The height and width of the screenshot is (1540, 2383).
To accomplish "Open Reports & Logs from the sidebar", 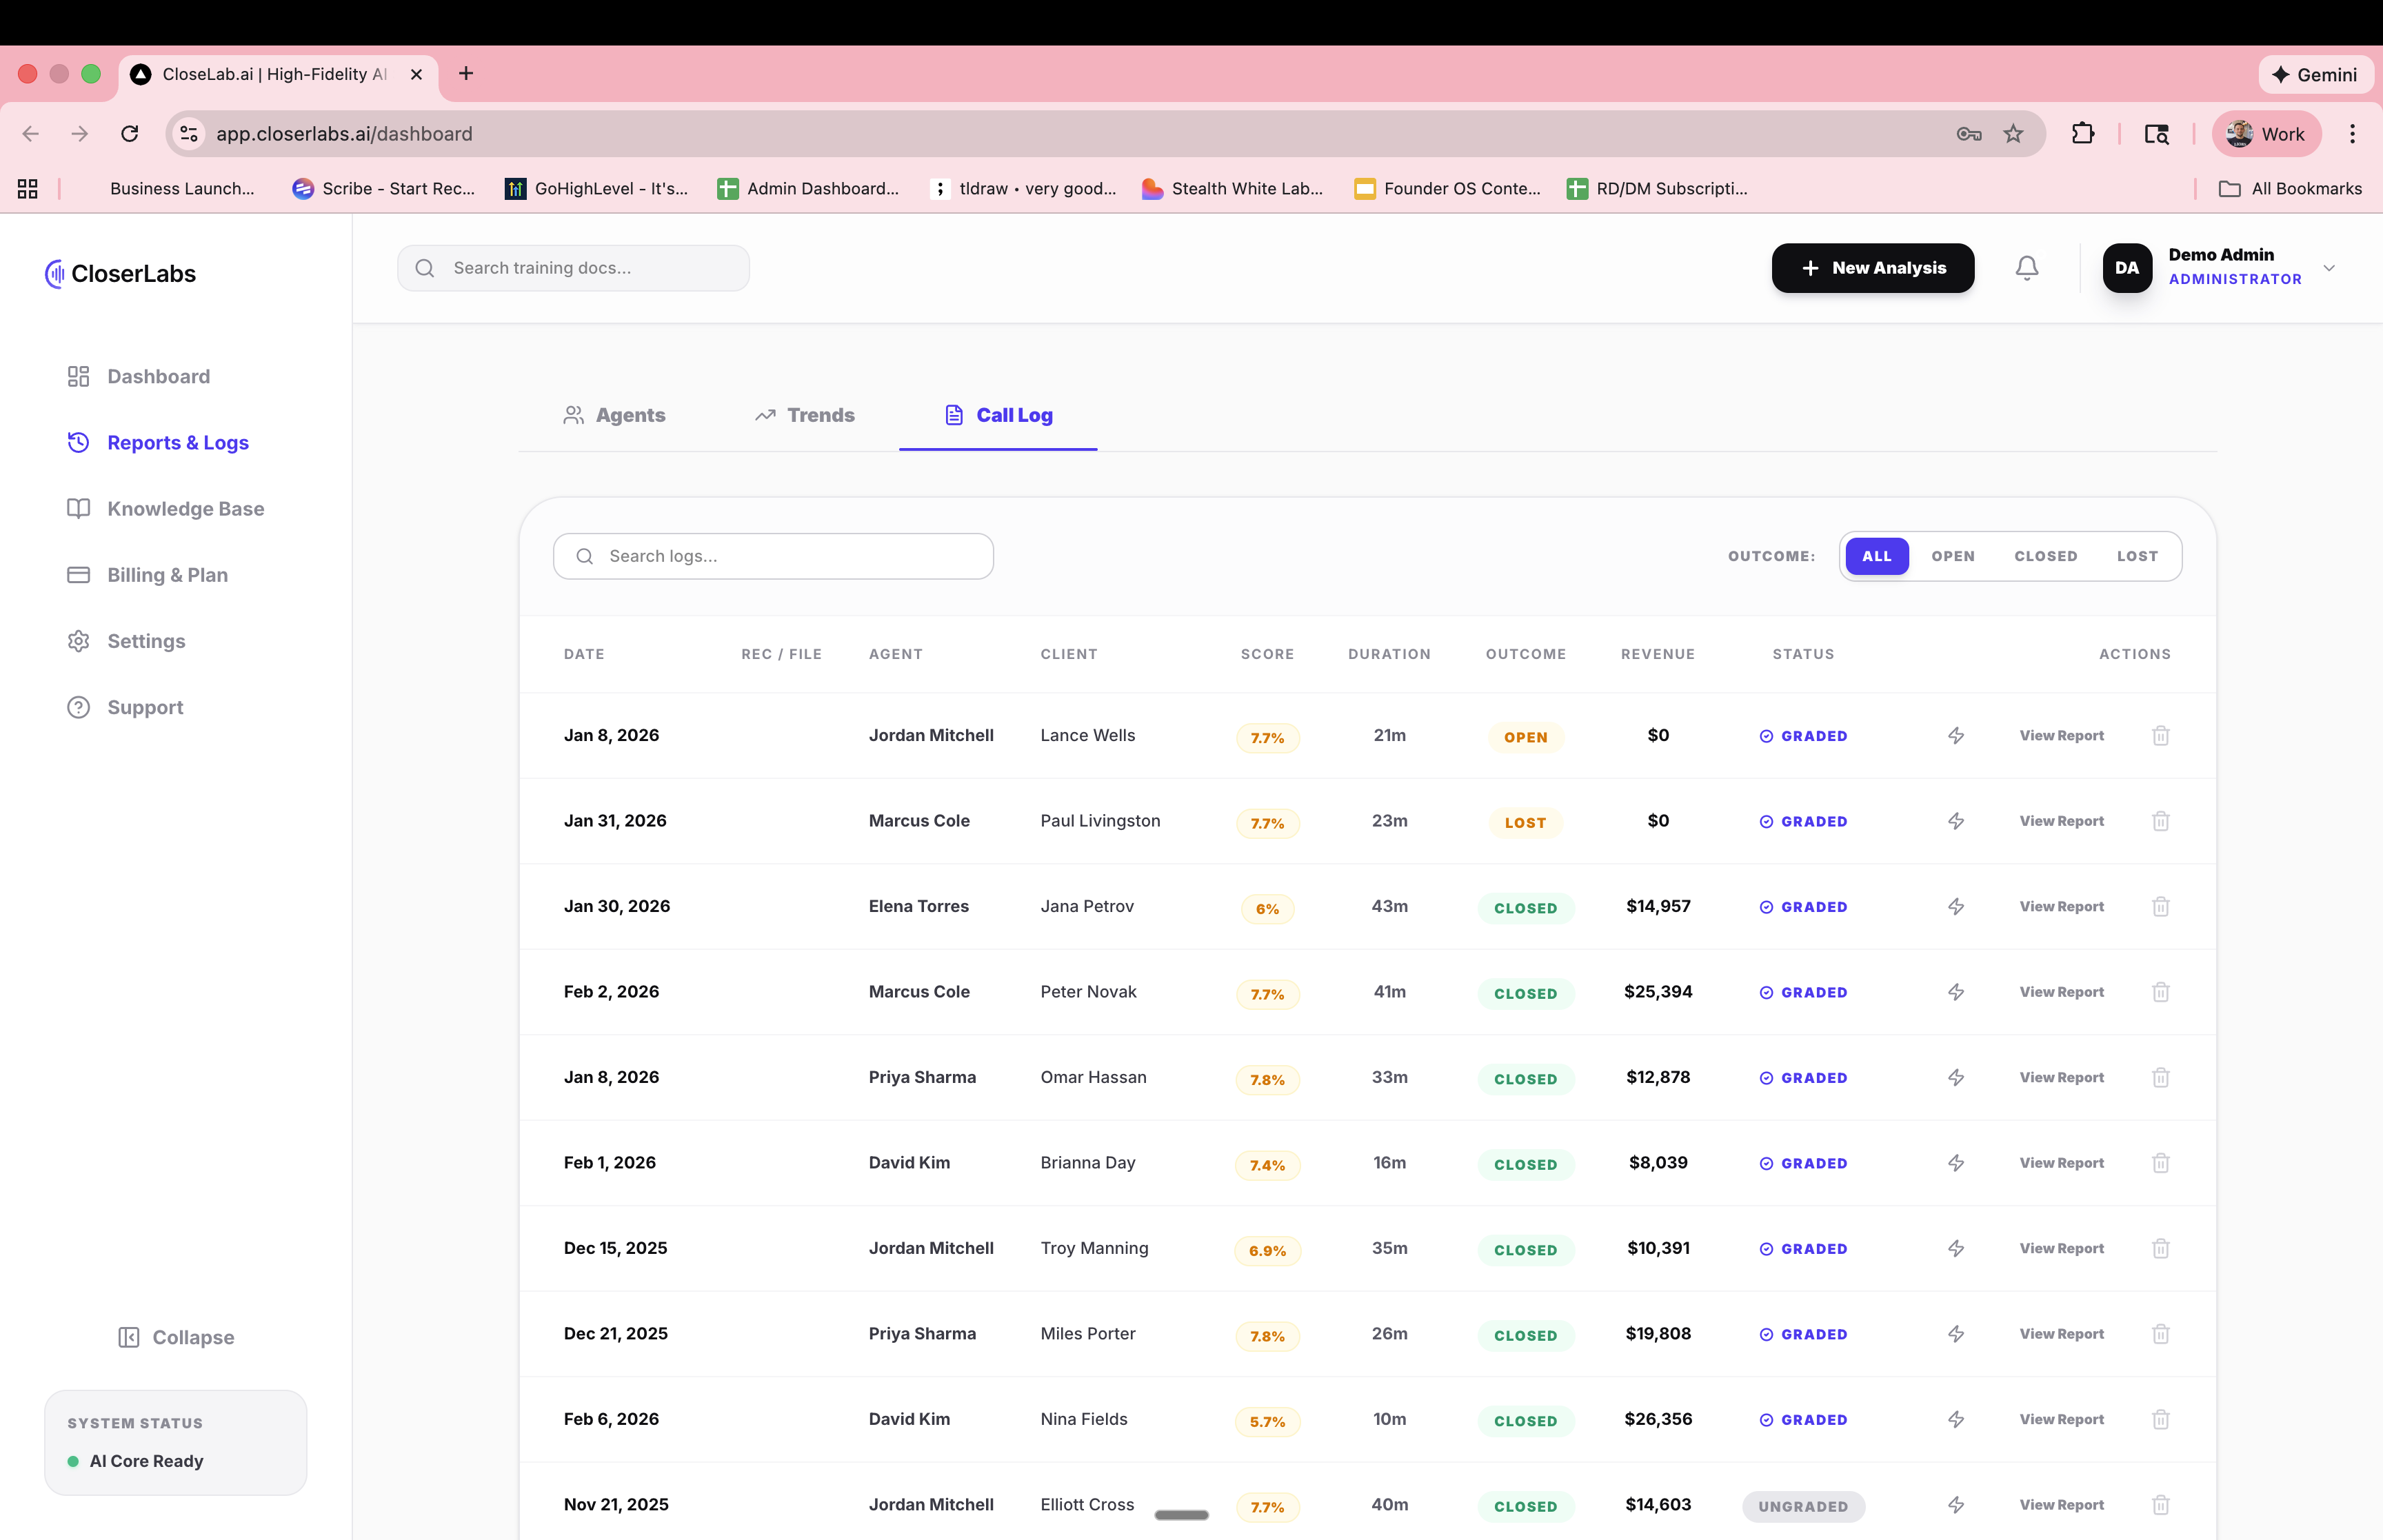I will coord(177,442).
